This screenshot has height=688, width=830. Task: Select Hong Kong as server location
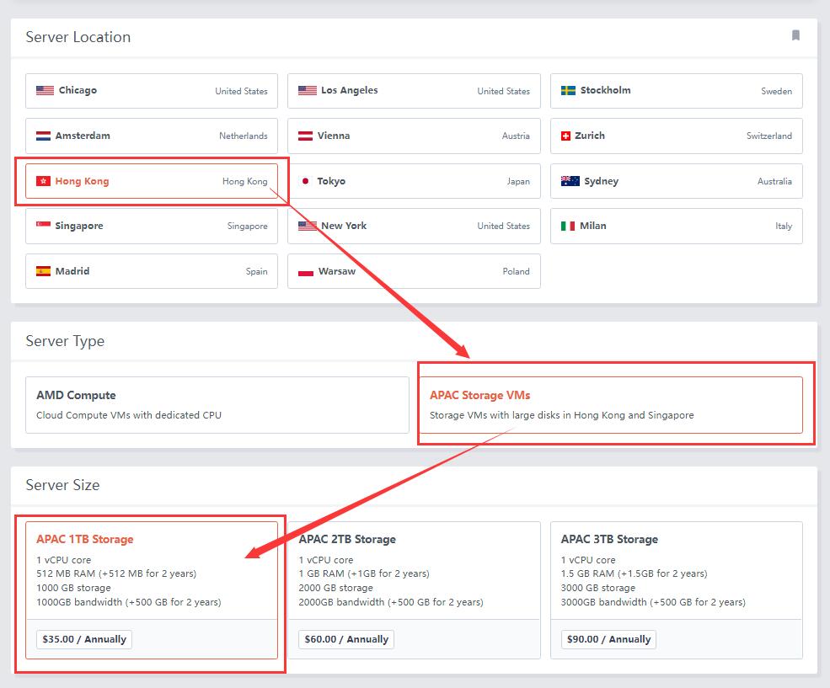tap(152, 181)
